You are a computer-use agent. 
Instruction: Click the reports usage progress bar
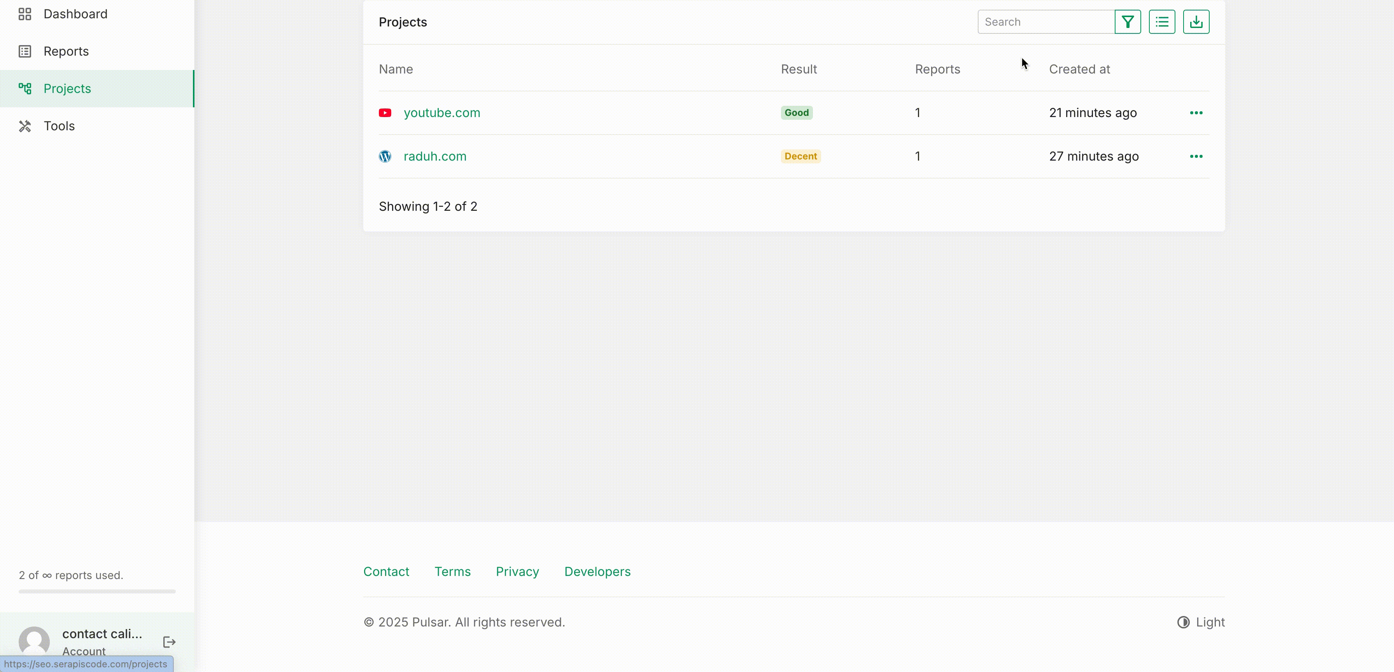(97, 591)
